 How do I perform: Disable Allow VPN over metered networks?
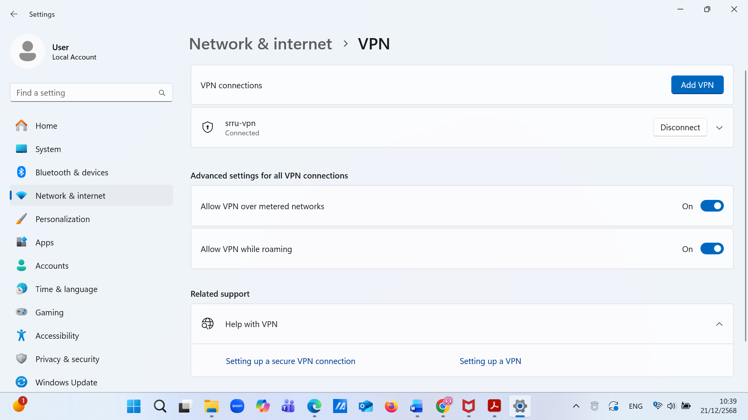[x=712, y=206]
